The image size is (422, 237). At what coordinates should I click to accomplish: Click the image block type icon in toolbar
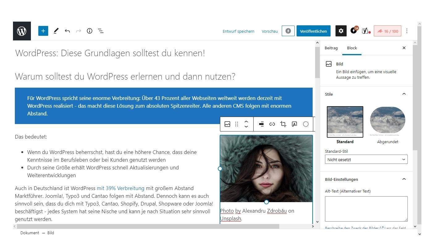[227, 124]
